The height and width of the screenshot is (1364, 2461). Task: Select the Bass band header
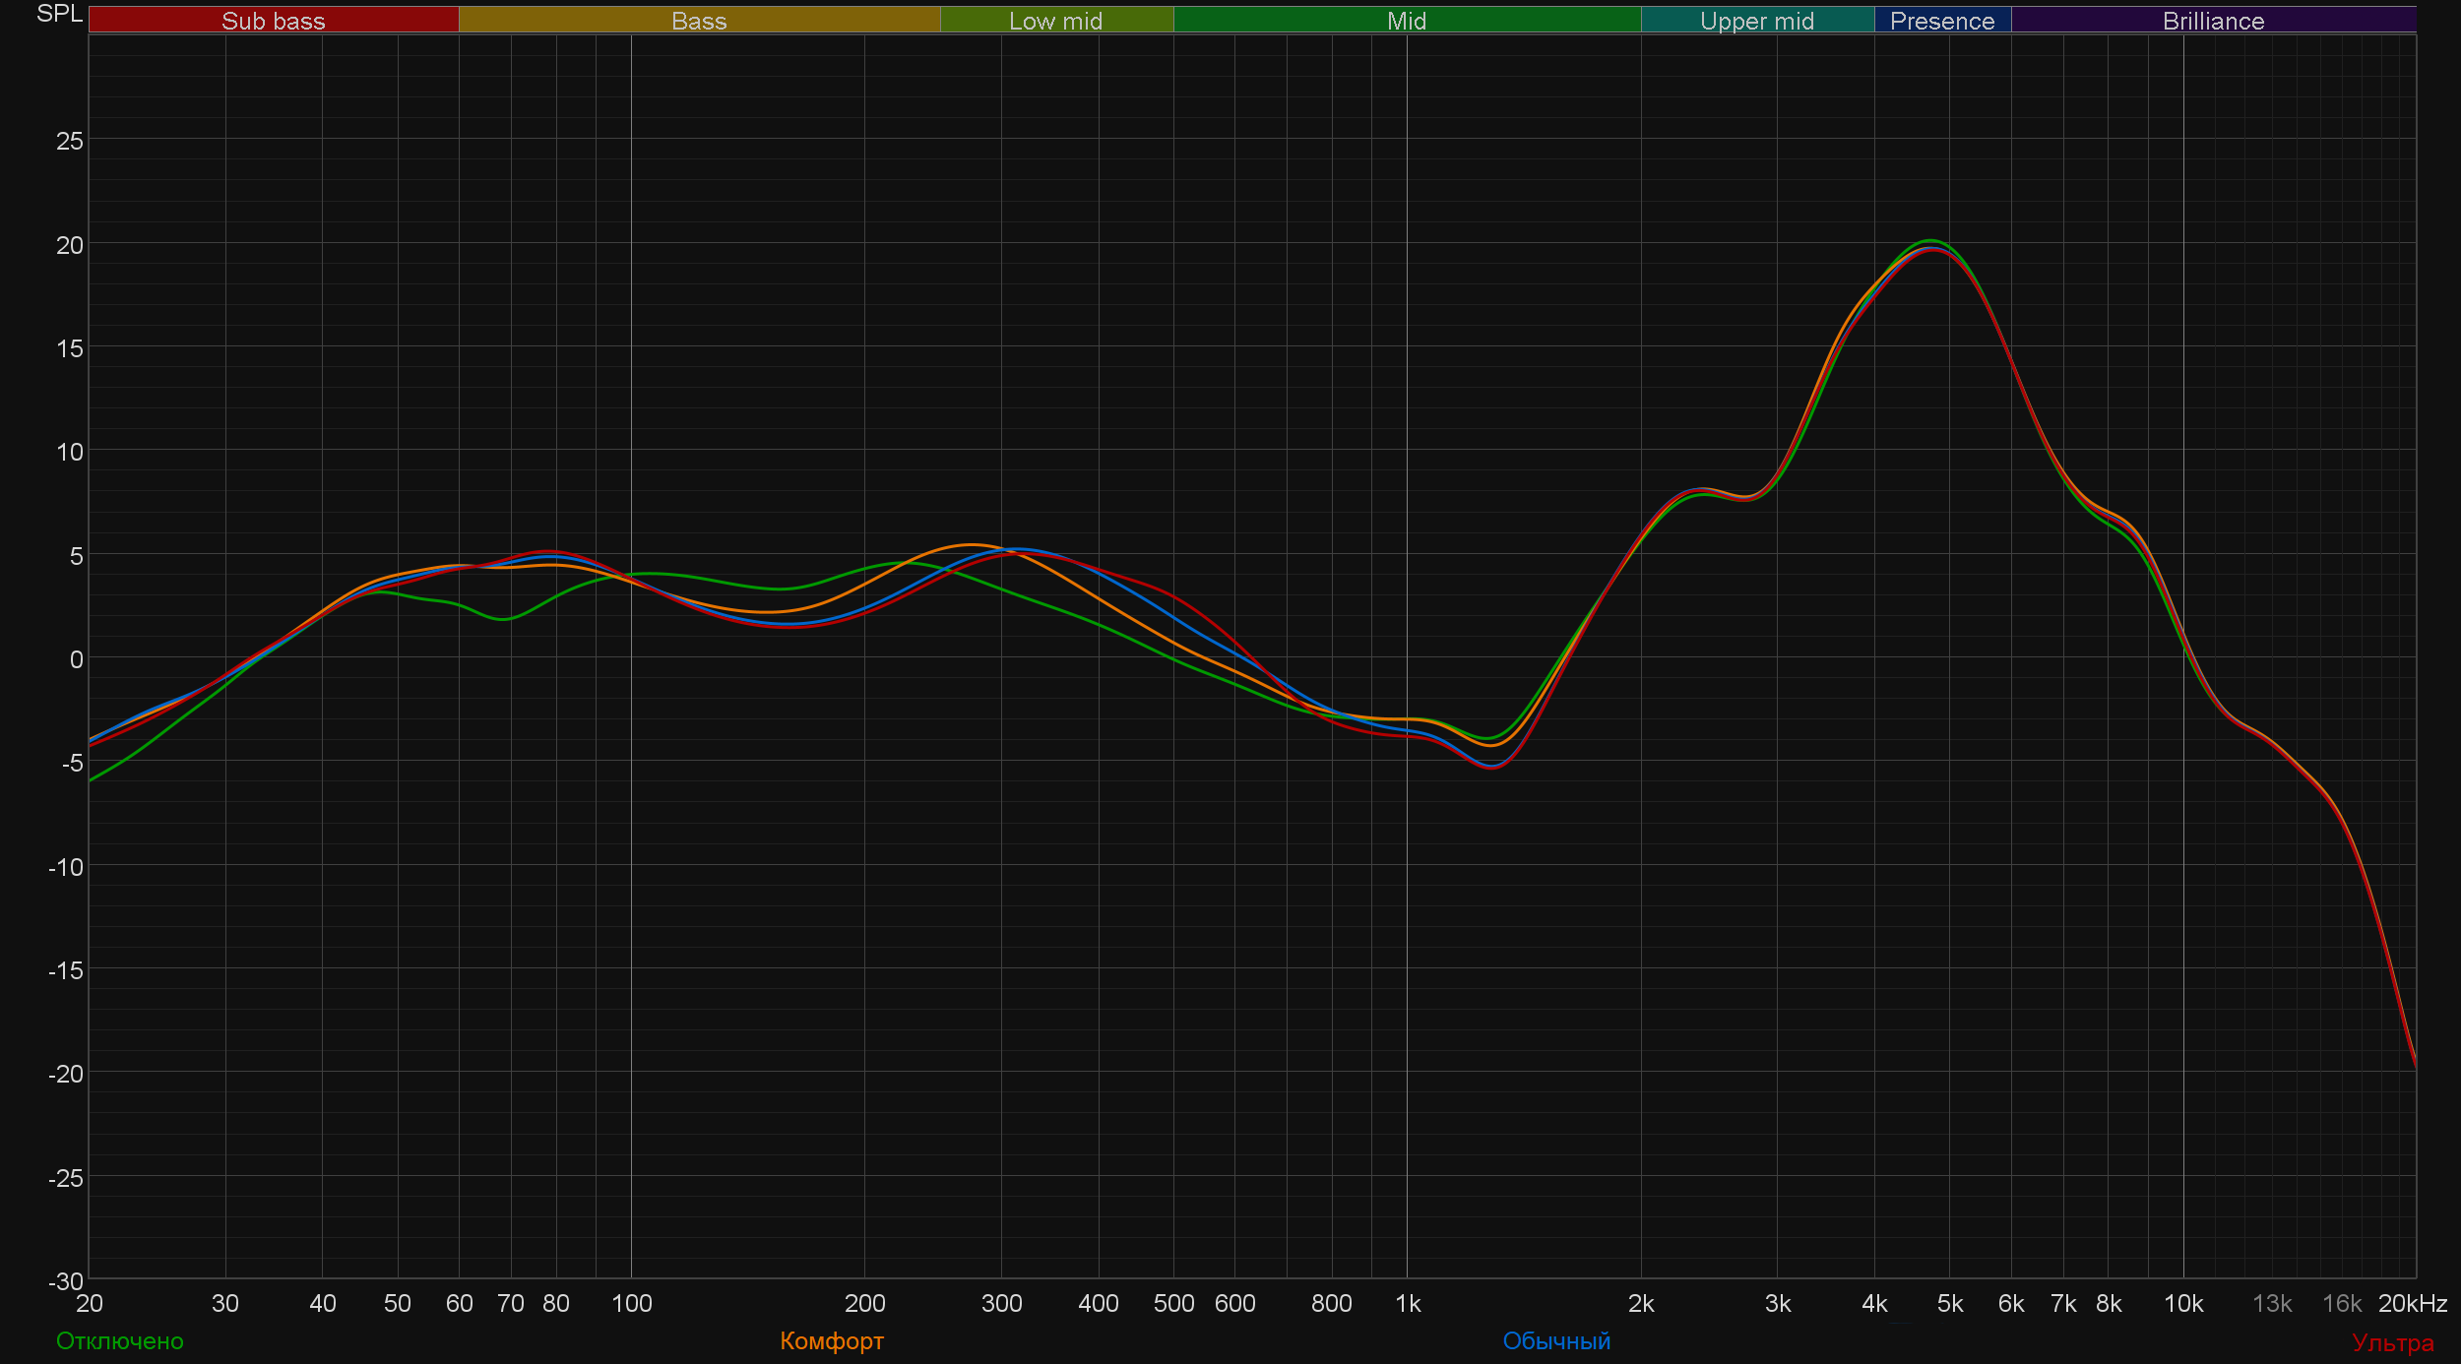699,21
